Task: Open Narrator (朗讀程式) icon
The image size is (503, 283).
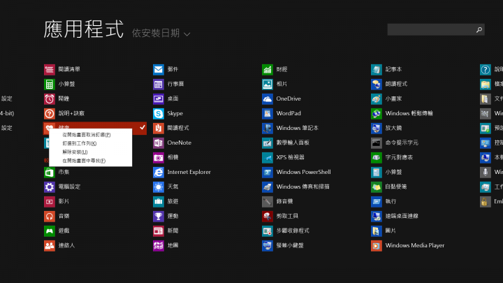Action: [x=377, y=84]
